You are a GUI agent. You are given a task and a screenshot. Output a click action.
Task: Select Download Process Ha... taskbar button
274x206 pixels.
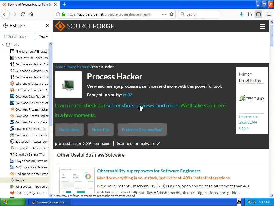click(50, 202)
